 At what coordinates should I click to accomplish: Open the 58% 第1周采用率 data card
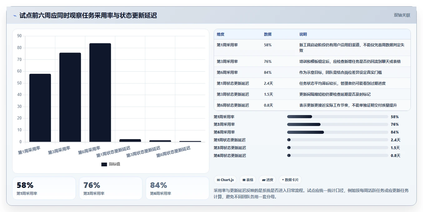click(44, 188)
